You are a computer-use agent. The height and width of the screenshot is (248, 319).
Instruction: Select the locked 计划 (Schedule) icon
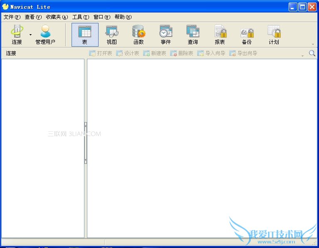pyautogui.click(x=274, y=35)
